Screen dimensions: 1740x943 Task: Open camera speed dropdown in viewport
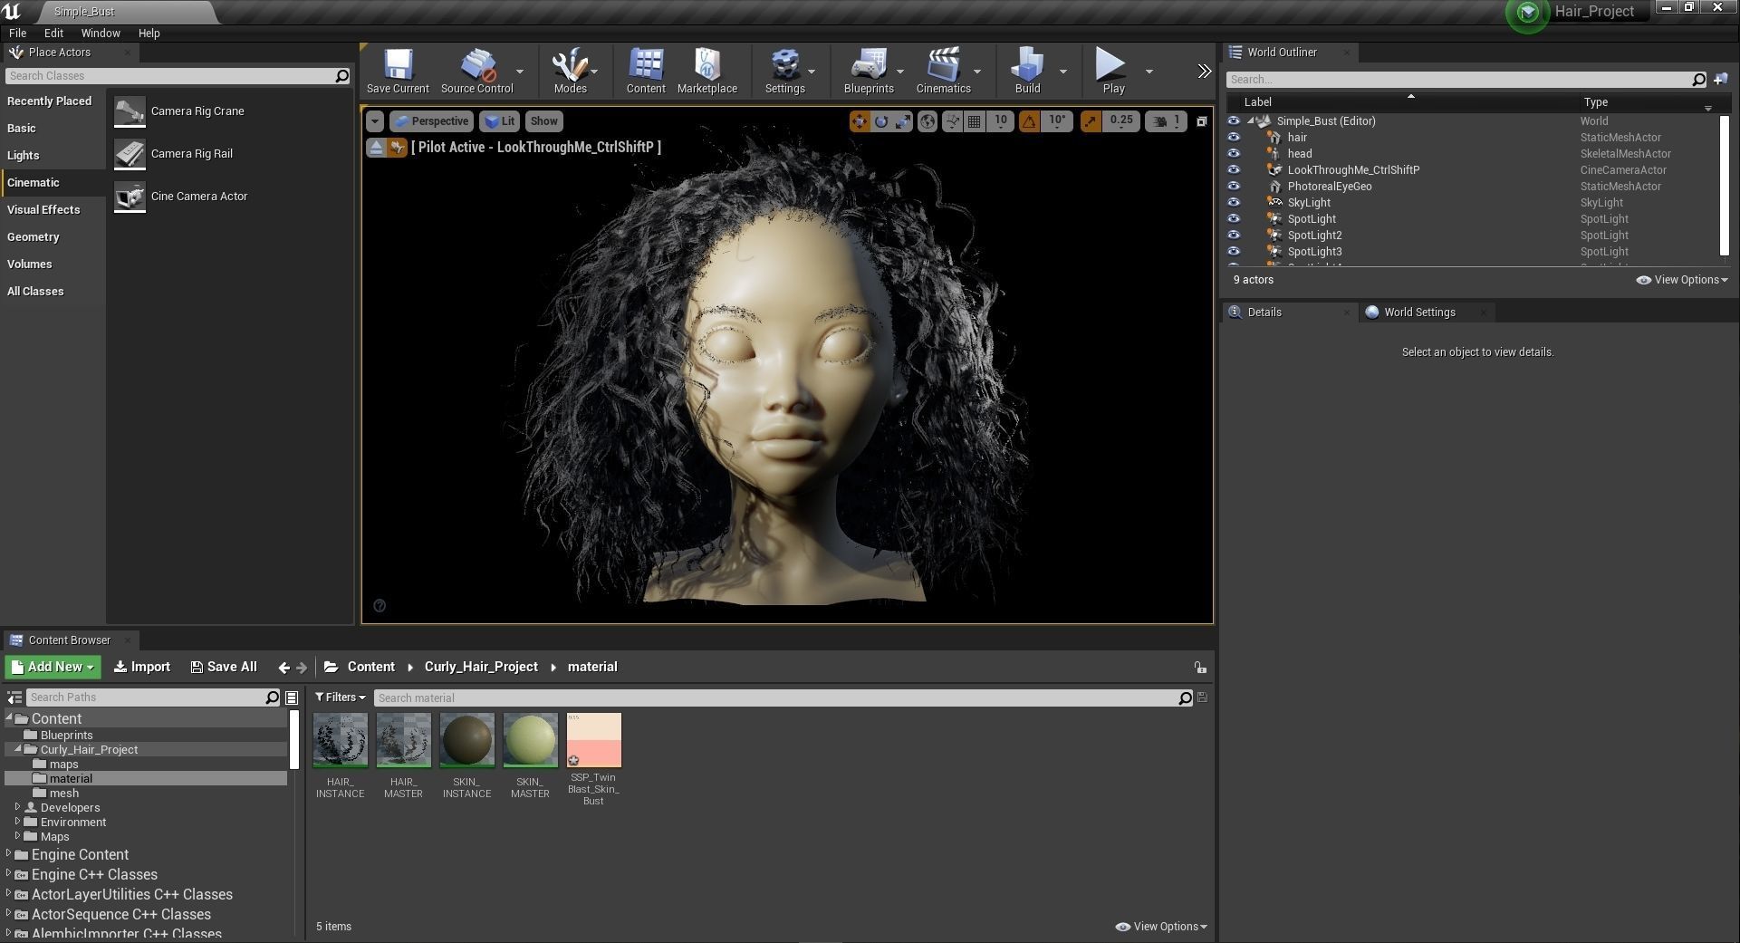tap(1166, 120)
